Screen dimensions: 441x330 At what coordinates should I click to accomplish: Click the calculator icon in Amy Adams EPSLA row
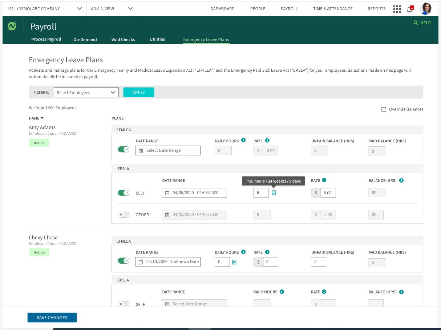pyautogui.click(x=274, y=193)
